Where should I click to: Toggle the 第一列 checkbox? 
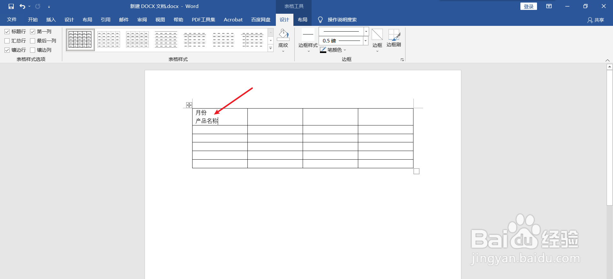point(33,32)
